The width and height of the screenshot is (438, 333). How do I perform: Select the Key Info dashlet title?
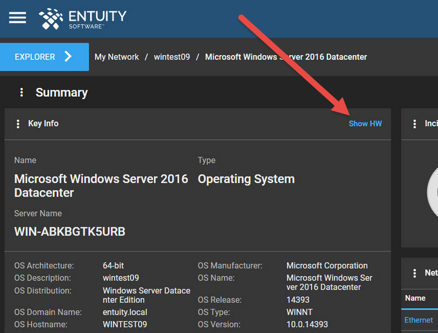click(x=43, y=123)
